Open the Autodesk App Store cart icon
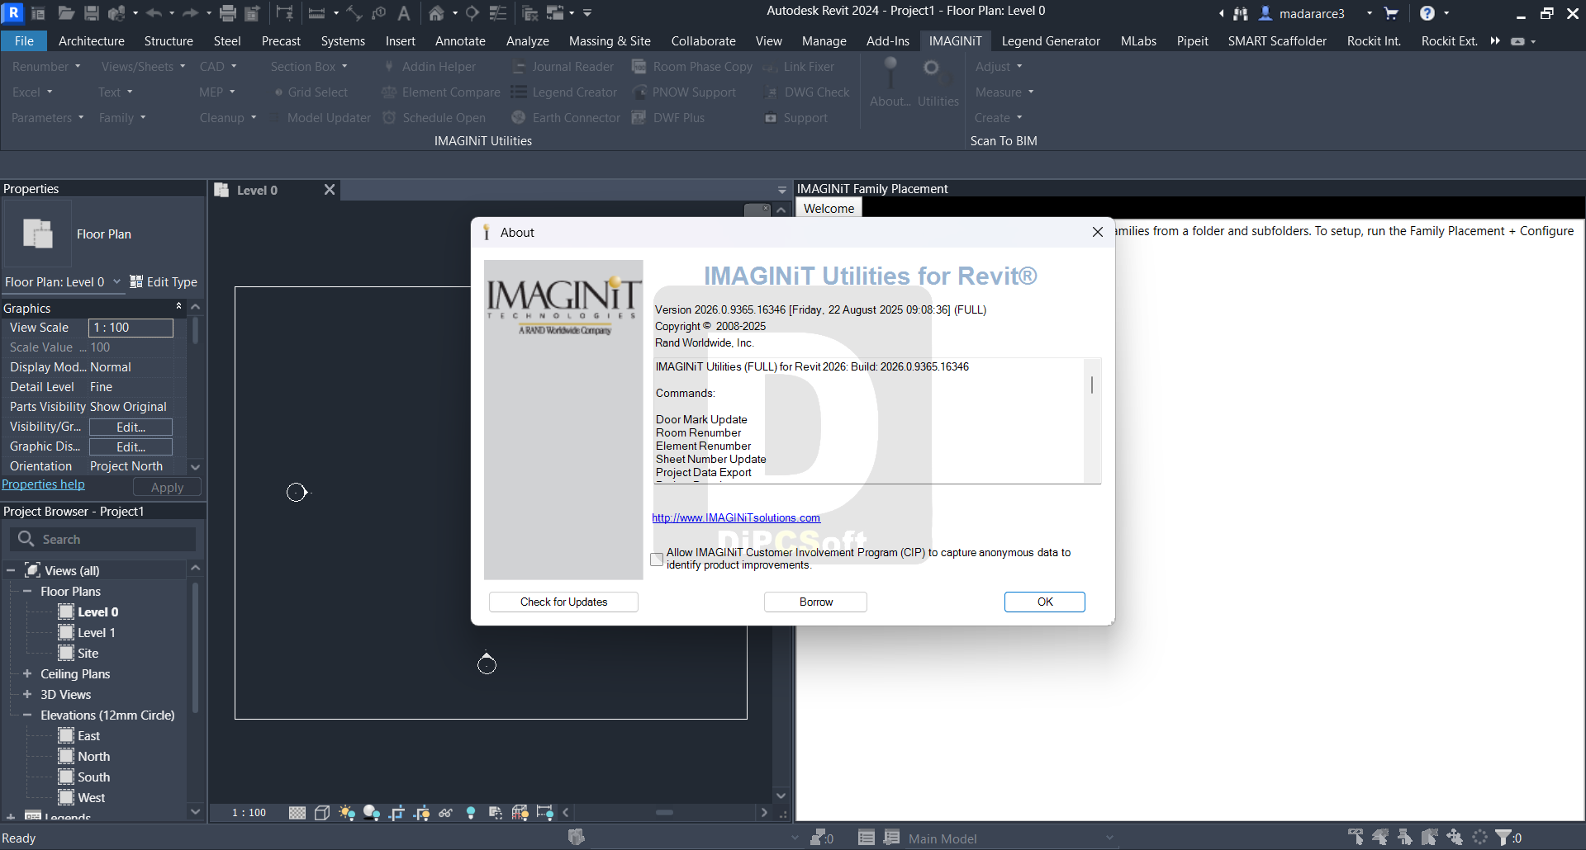This screenshot has height=850, width=1586. 1391,13
